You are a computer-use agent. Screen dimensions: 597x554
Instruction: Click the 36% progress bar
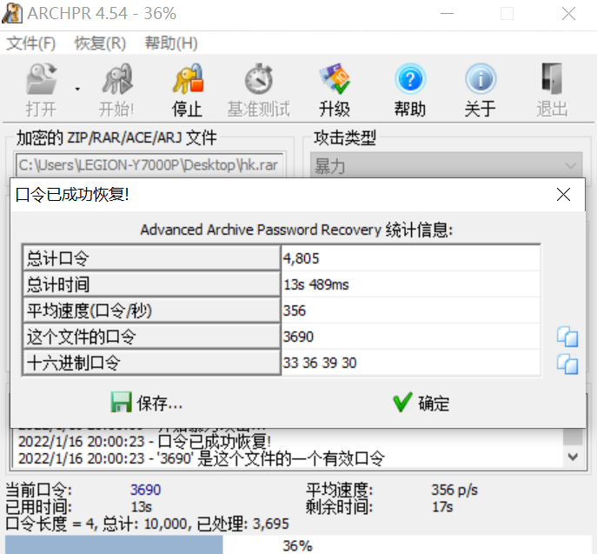[299, 544]
